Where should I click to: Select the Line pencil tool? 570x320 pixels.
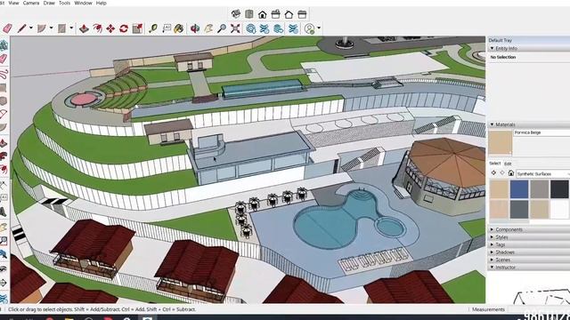coord(21,28)
